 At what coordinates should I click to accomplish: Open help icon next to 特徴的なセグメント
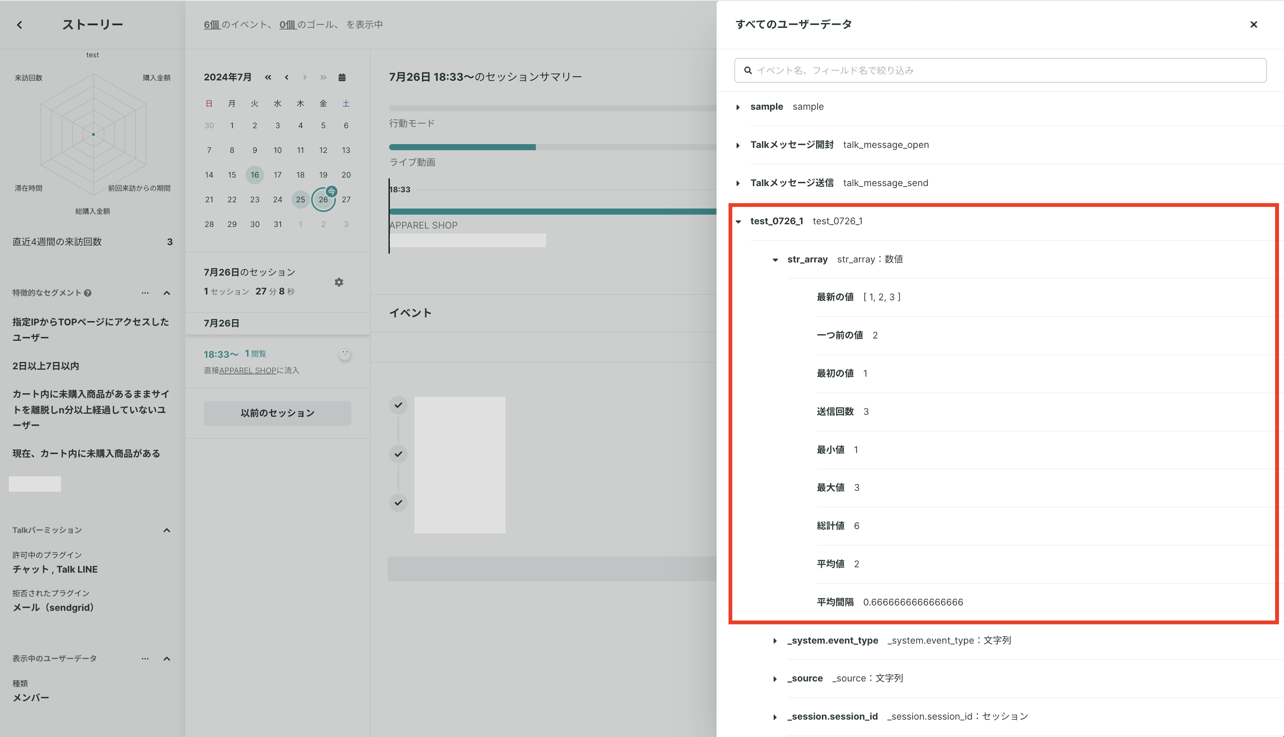[88, 293]
